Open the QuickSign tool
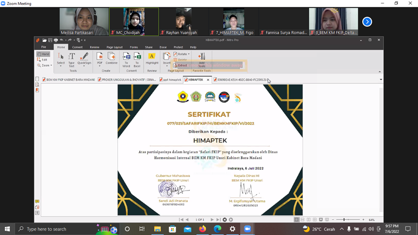The image size is (418, 235). (x=84, y=60)
